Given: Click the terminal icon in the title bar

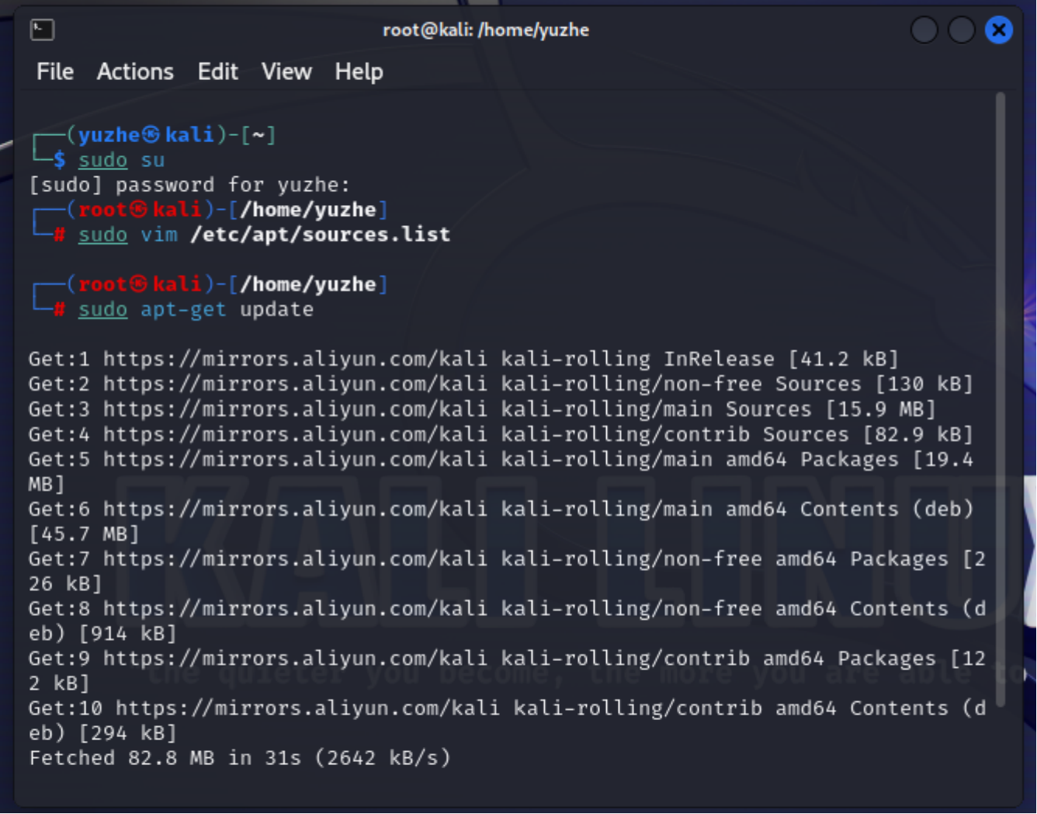Looking at the screenshot, I should pyautogui.click(x=42, y=30).
